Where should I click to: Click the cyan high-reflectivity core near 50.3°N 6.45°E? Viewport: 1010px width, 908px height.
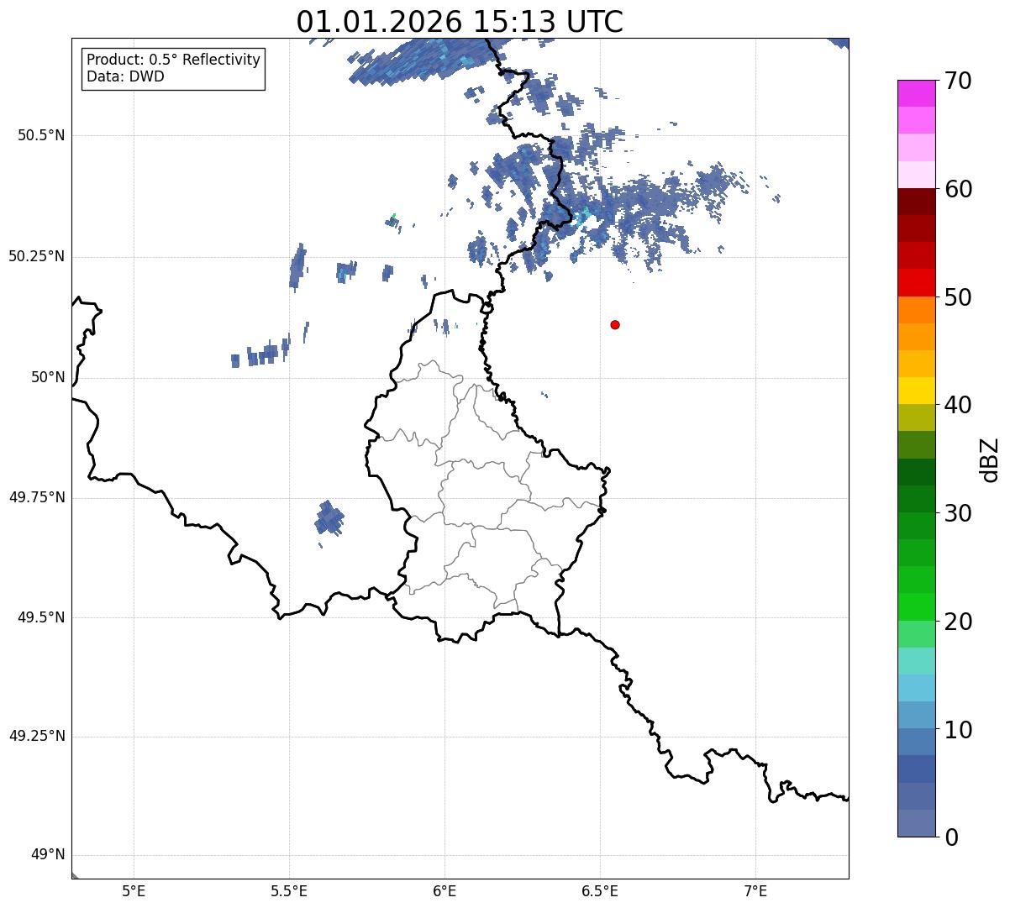[x=582, y=218]
